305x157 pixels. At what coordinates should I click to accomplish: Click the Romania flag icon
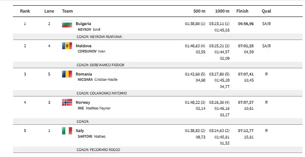[x=67, y=74]
